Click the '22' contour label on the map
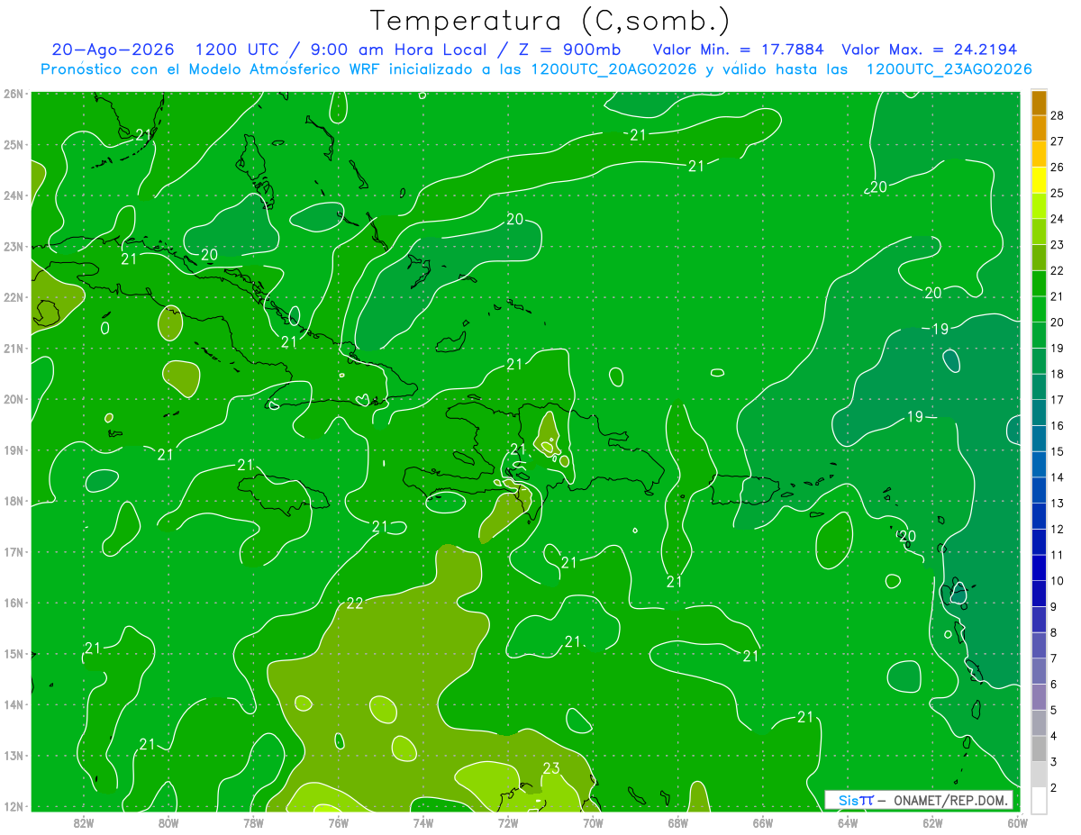This screenshot has height=835, width=1081. pyautogui.click(x=355, y=603)
